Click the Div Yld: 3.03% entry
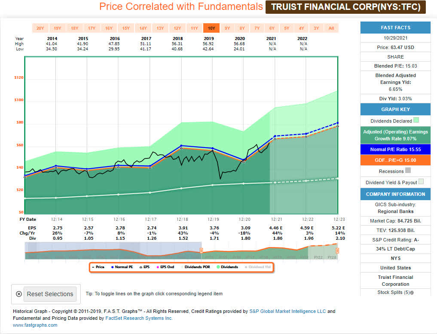The height and width of the screenshot is (334, 437). point(395,99)
